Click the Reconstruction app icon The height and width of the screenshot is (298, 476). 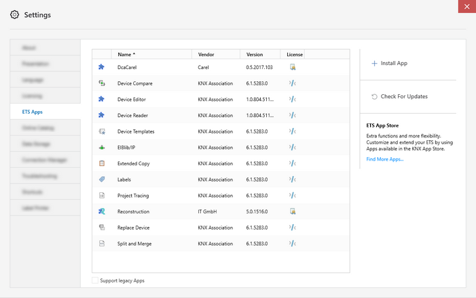[x=102, y=211]
